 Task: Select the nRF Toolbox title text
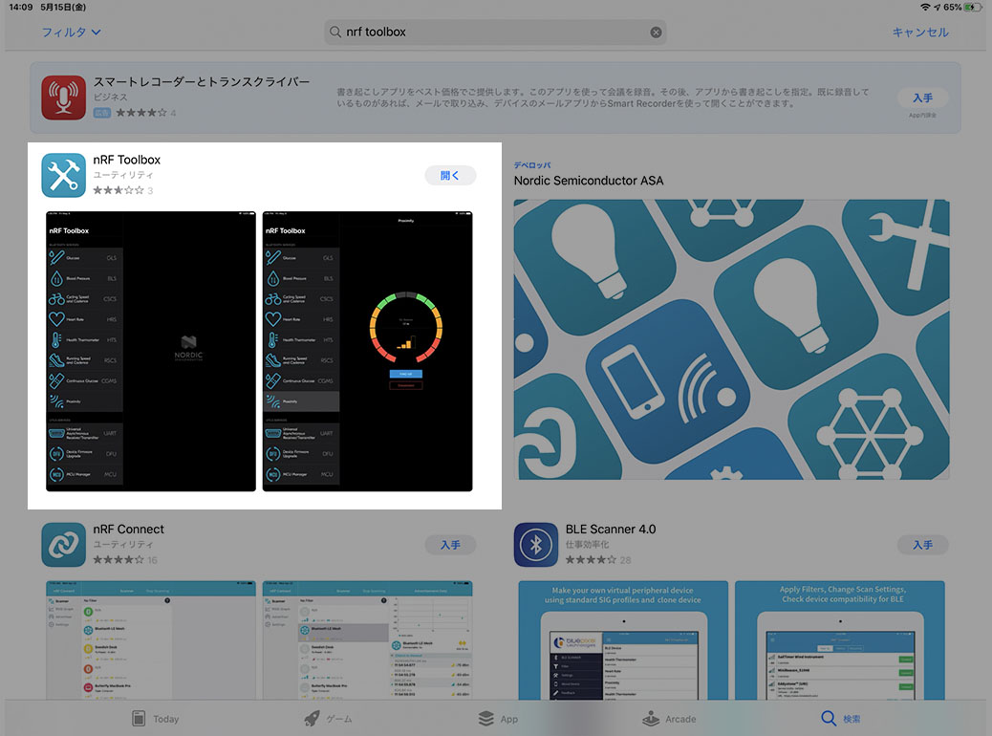point(126,160)
